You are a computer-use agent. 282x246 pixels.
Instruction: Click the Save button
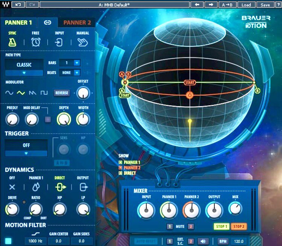coord(265,5)
